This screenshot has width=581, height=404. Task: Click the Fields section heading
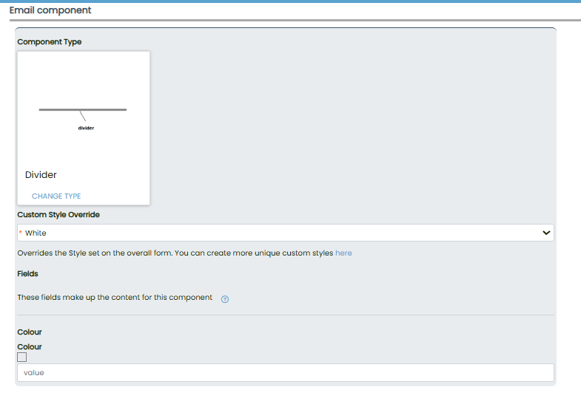[27, 274]
